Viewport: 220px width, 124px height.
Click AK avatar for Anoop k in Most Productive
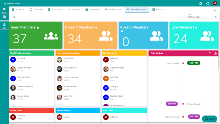click(13, 60)
